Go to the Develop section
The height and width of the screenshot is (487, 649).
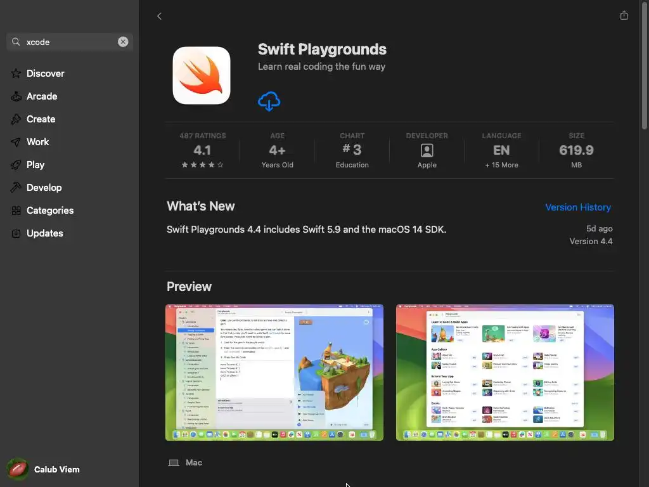pyautogui.click(x=44, y=188)
